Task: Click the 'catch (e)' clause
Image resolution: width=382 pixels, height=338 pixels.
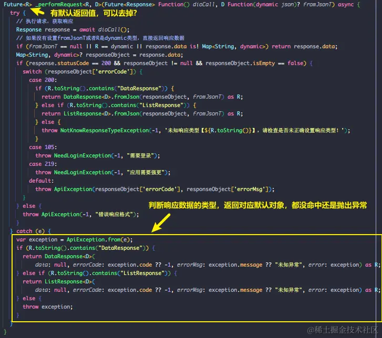Action: [x=30, y=231]
